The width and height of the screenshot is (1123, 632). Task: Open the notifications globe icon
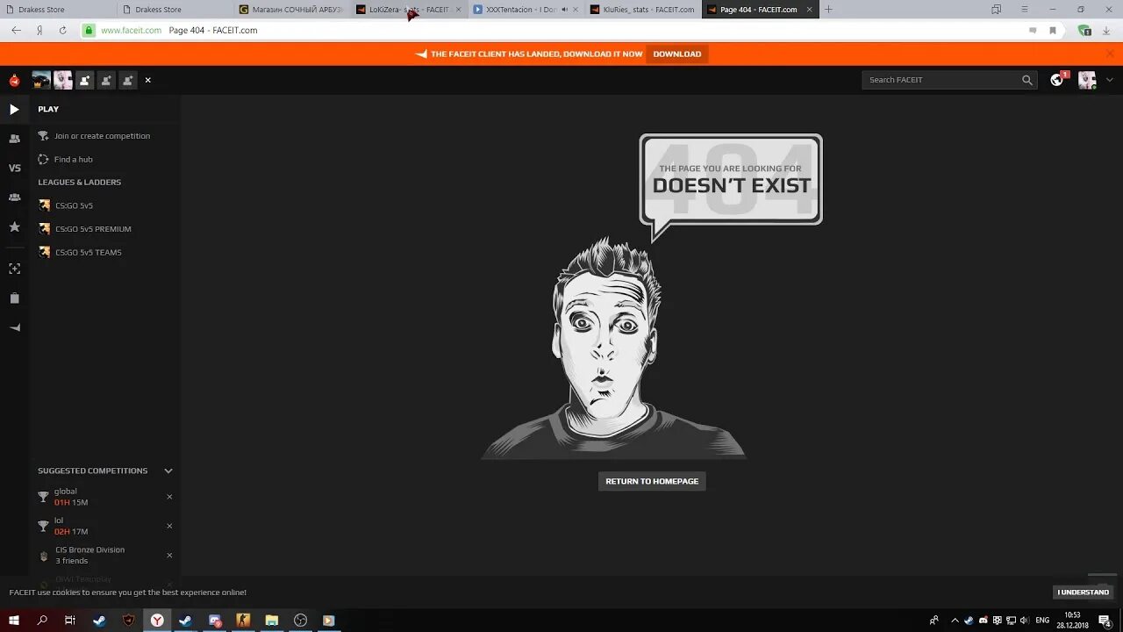(x=1057, y=80)
